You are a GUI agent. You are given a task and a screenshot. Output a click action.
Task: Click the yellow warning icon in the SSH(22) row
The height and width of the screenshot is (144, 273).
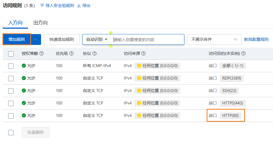[x=139, y=91]
